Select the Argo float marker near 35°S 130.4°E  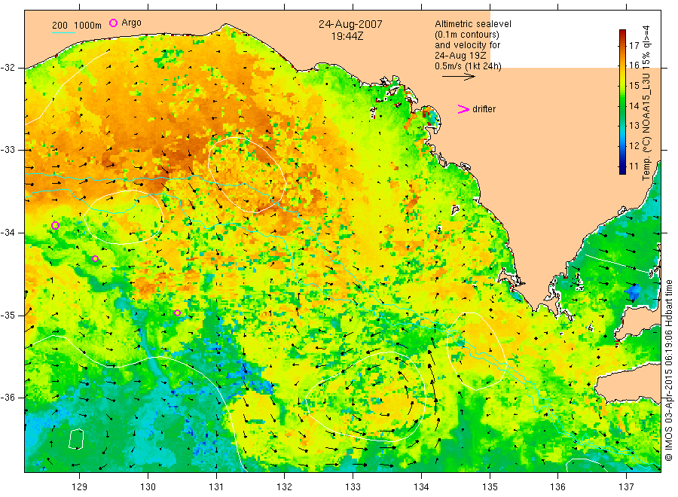pyautogui.click(x=177, y=313)
